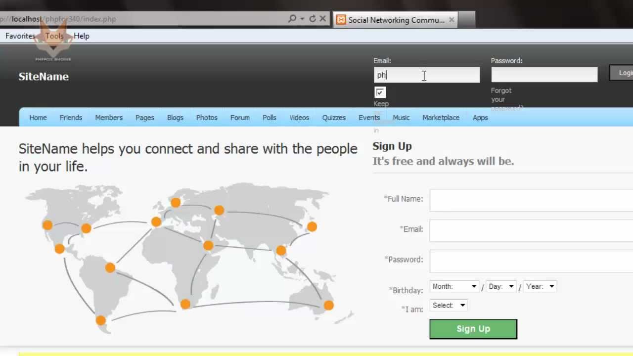This screenshot has width=633, height=356.
Task: Click the address bar dropdown arrow
Action: 302,19
